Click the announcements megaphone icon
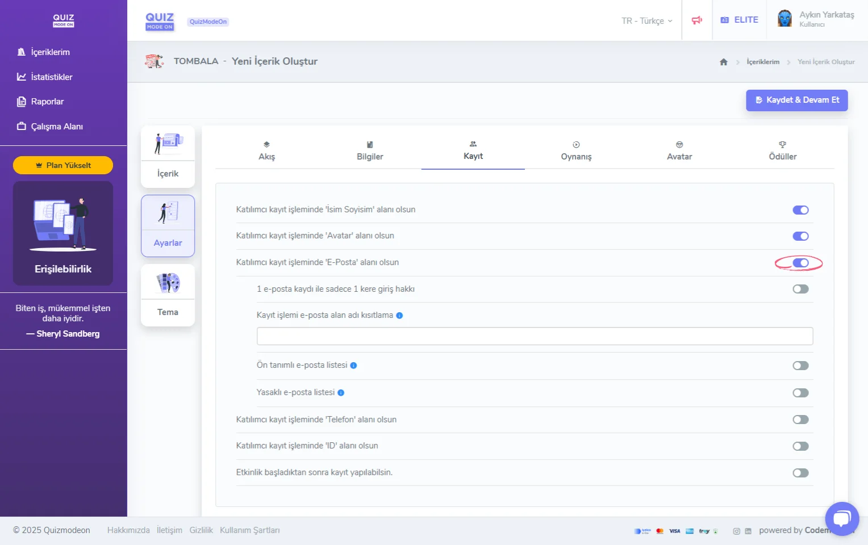This screenshot has height=545, width=868. pos(696,20)
